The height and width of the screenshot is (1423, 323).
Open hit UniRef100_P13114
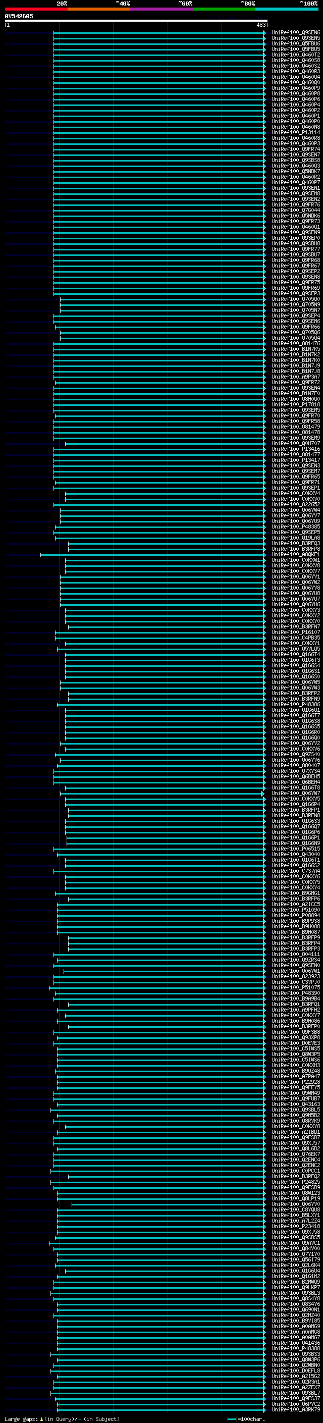(x=295, y=133)
